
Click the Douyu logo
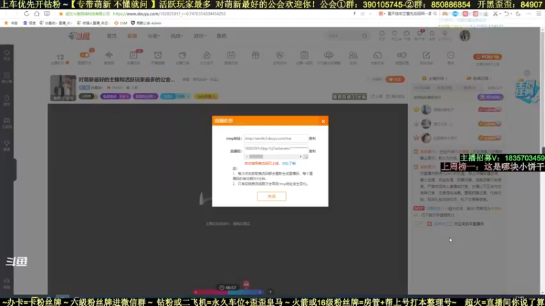point(80,36)
